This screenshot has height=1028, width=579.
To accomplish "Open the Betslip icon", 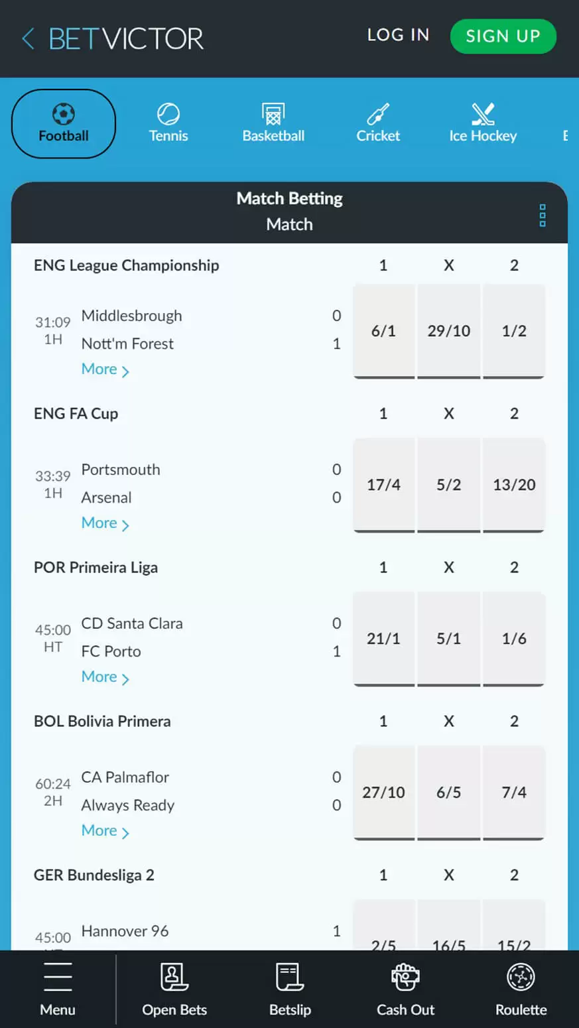I will point(290,989).
